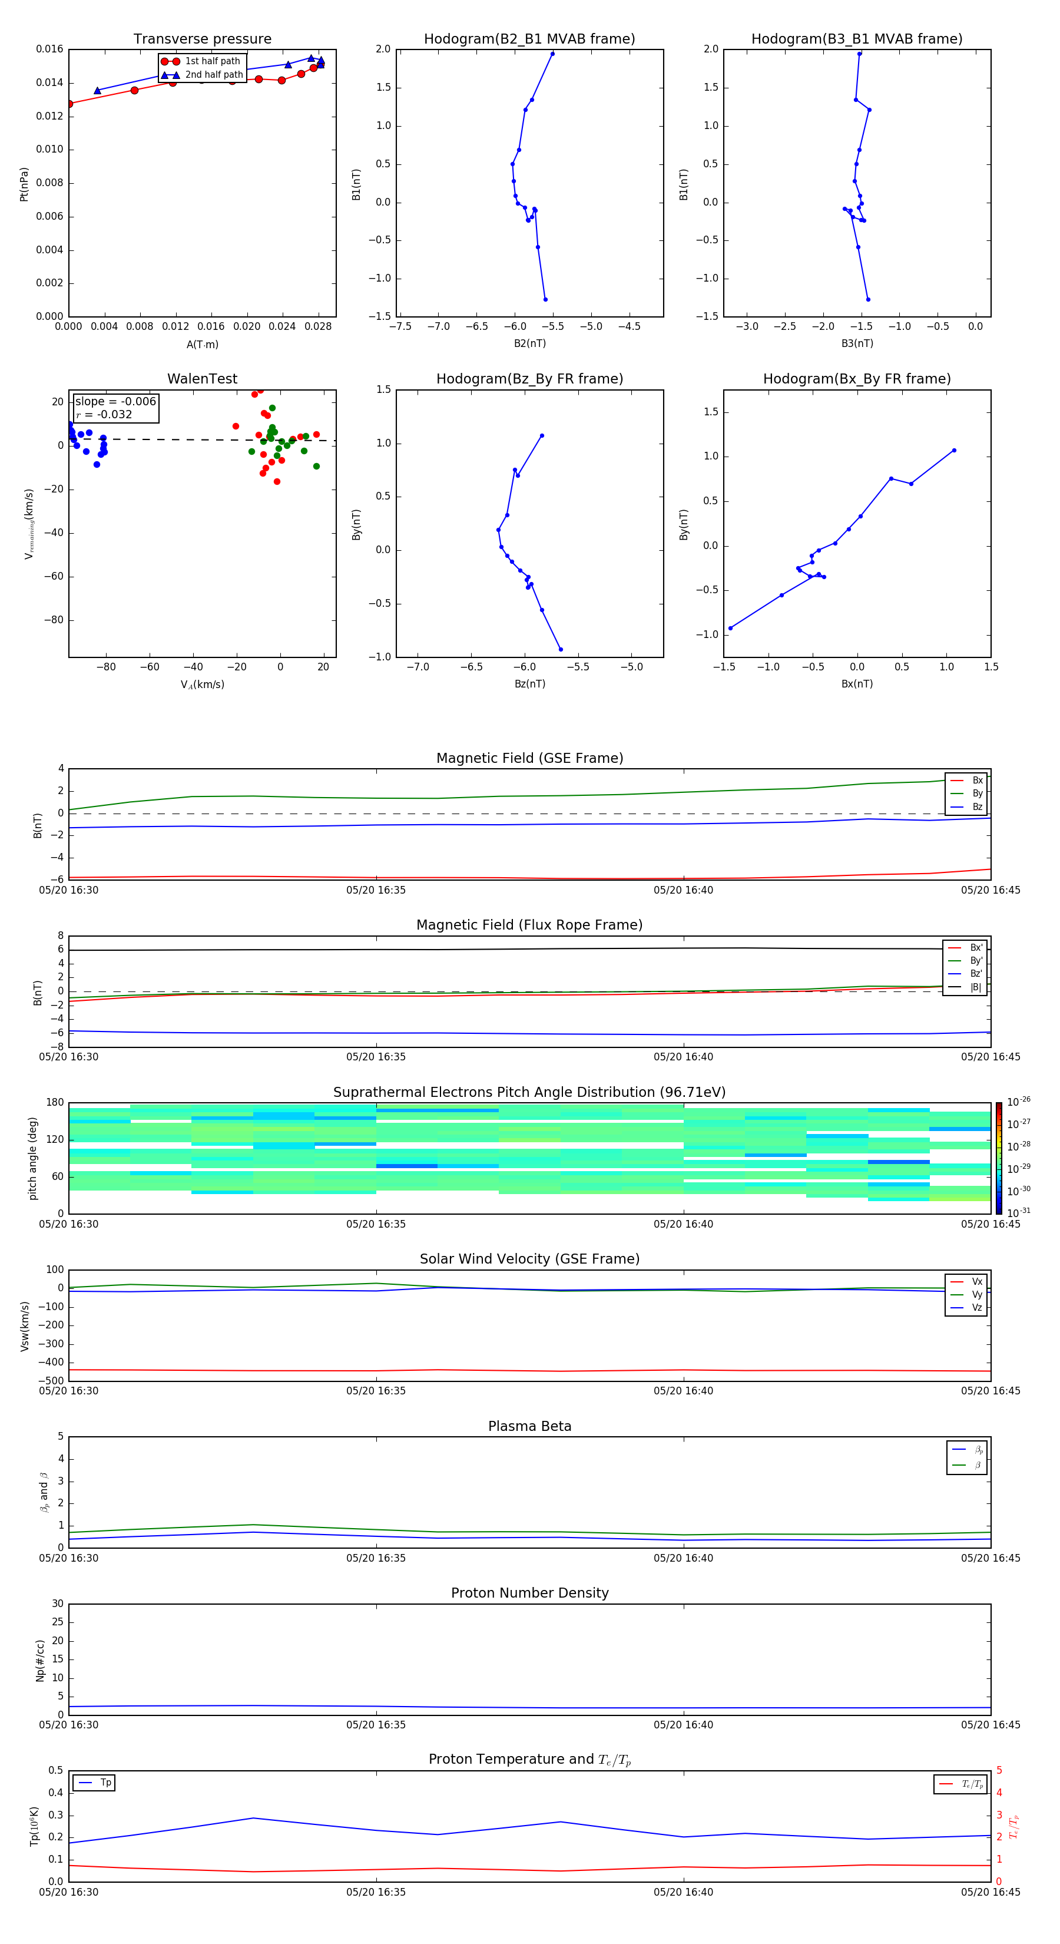Image resolution: width=1060 pixels, height=1944 pixels.
Task: Click the 'B3(nT)' x-axis label
Action: pos(857,343)
